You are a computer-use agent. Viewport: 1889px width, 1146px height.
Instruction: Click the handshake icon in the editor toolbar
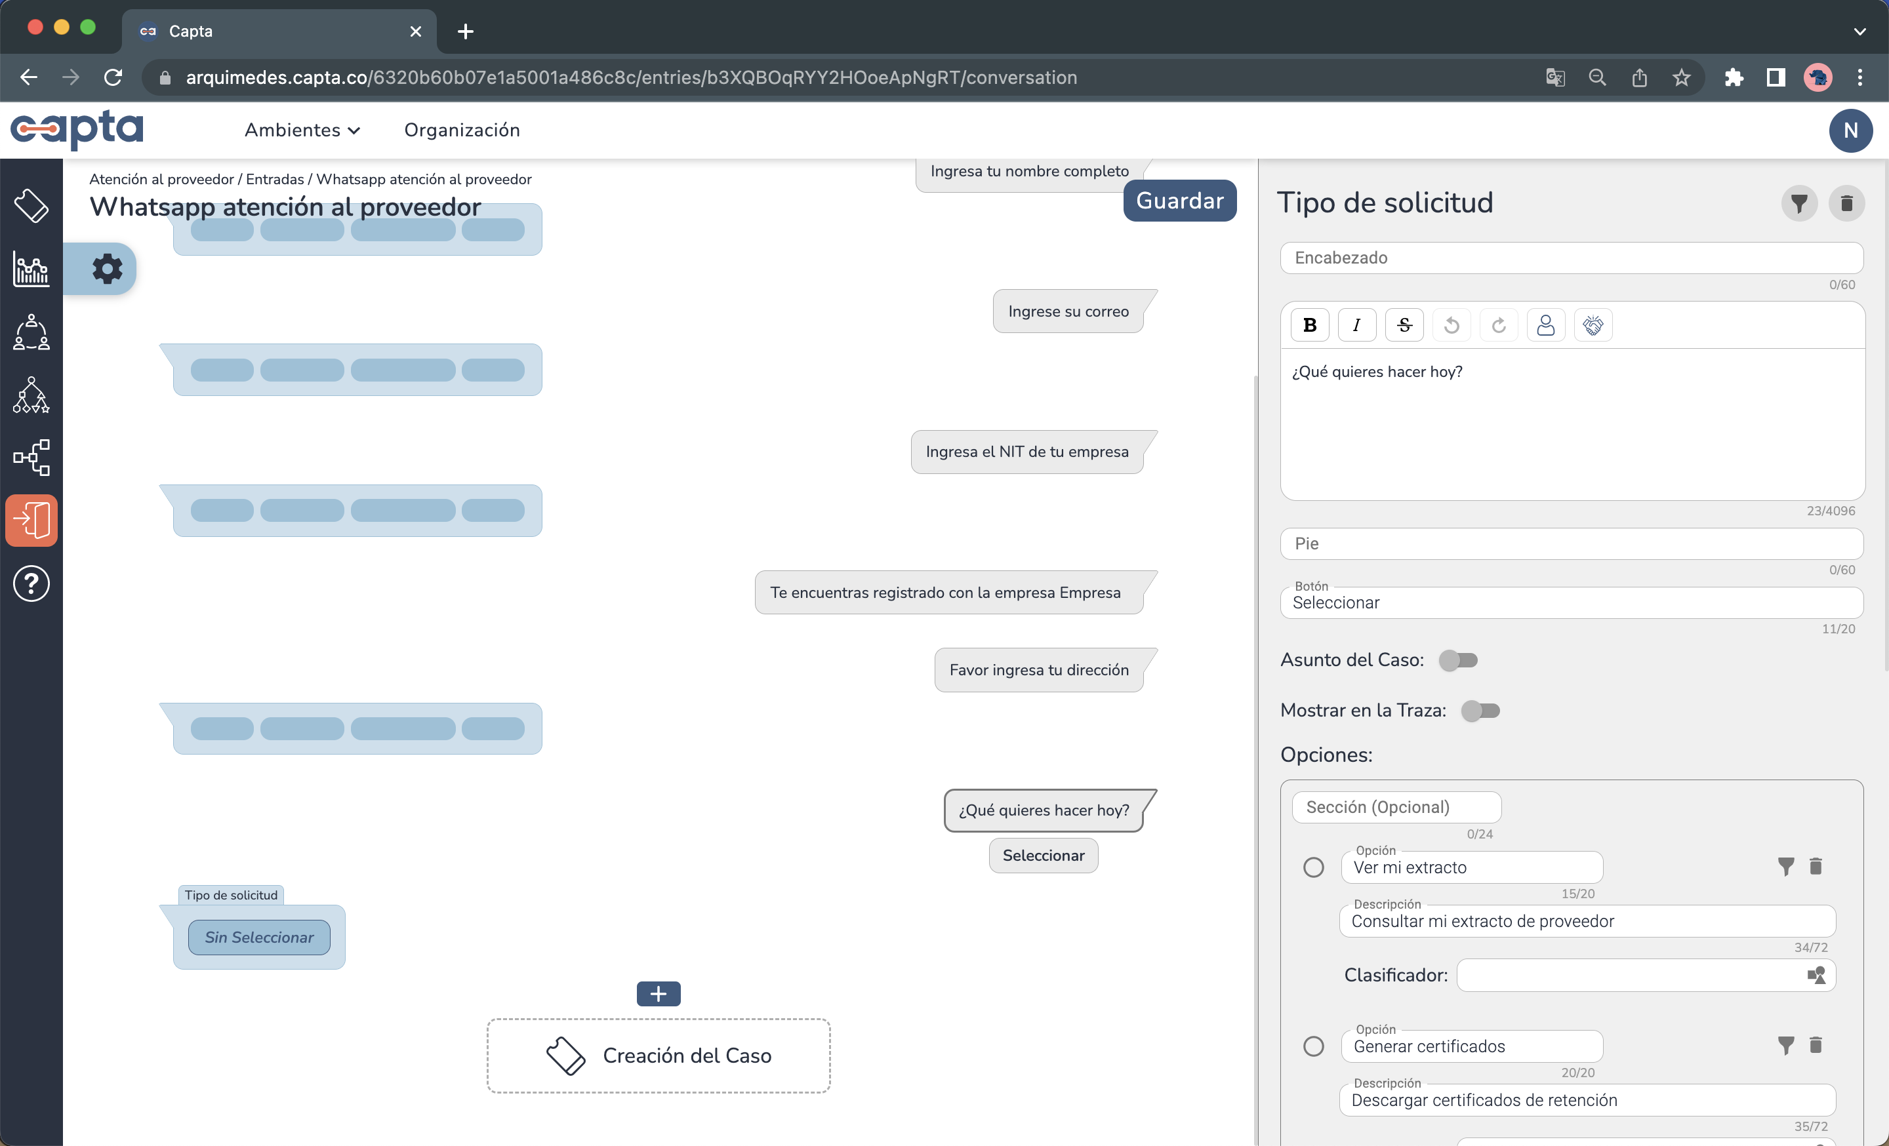1593,324
